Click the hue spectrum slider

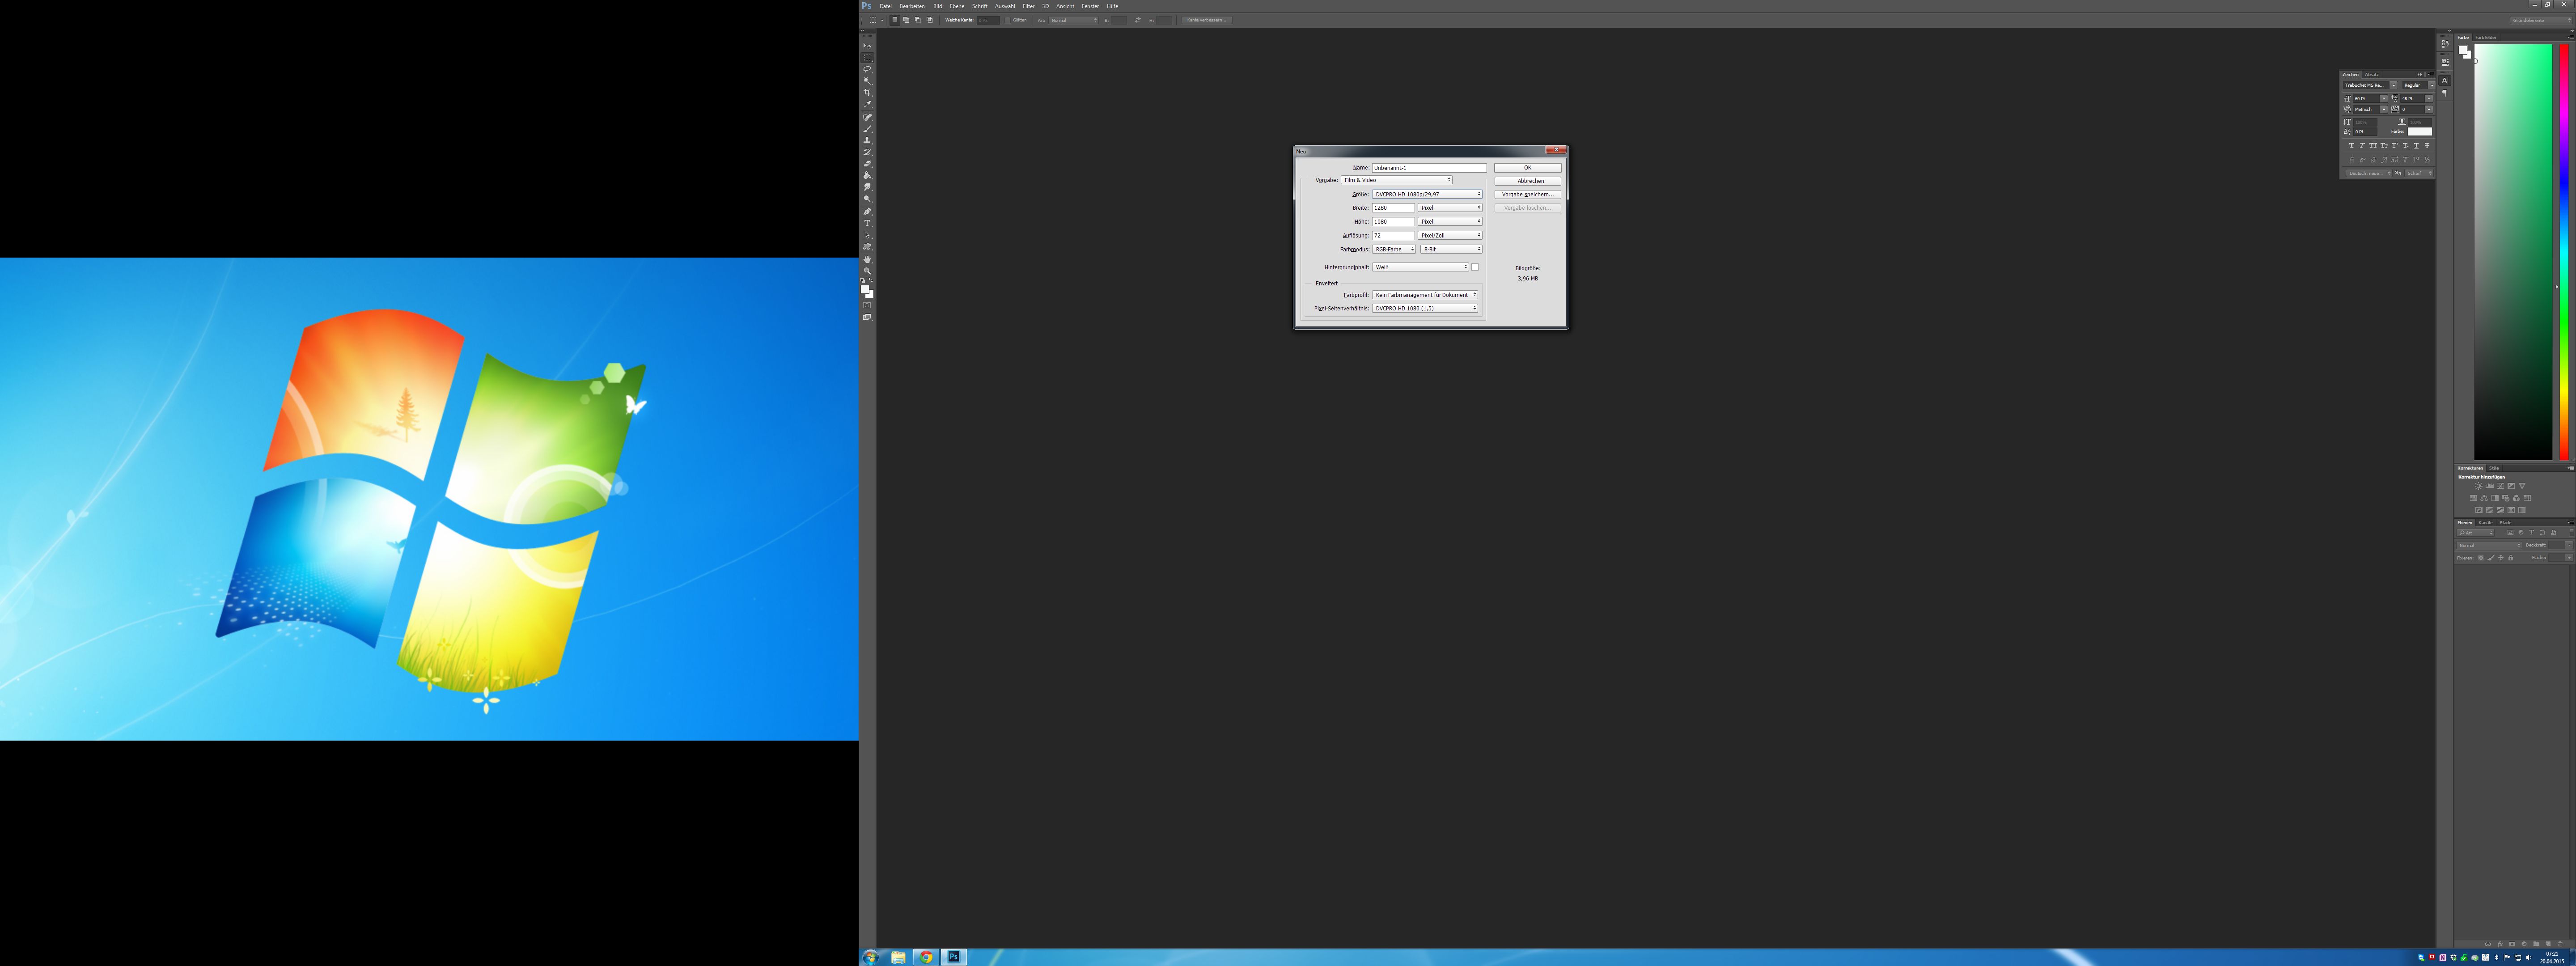pos(2564,250)
